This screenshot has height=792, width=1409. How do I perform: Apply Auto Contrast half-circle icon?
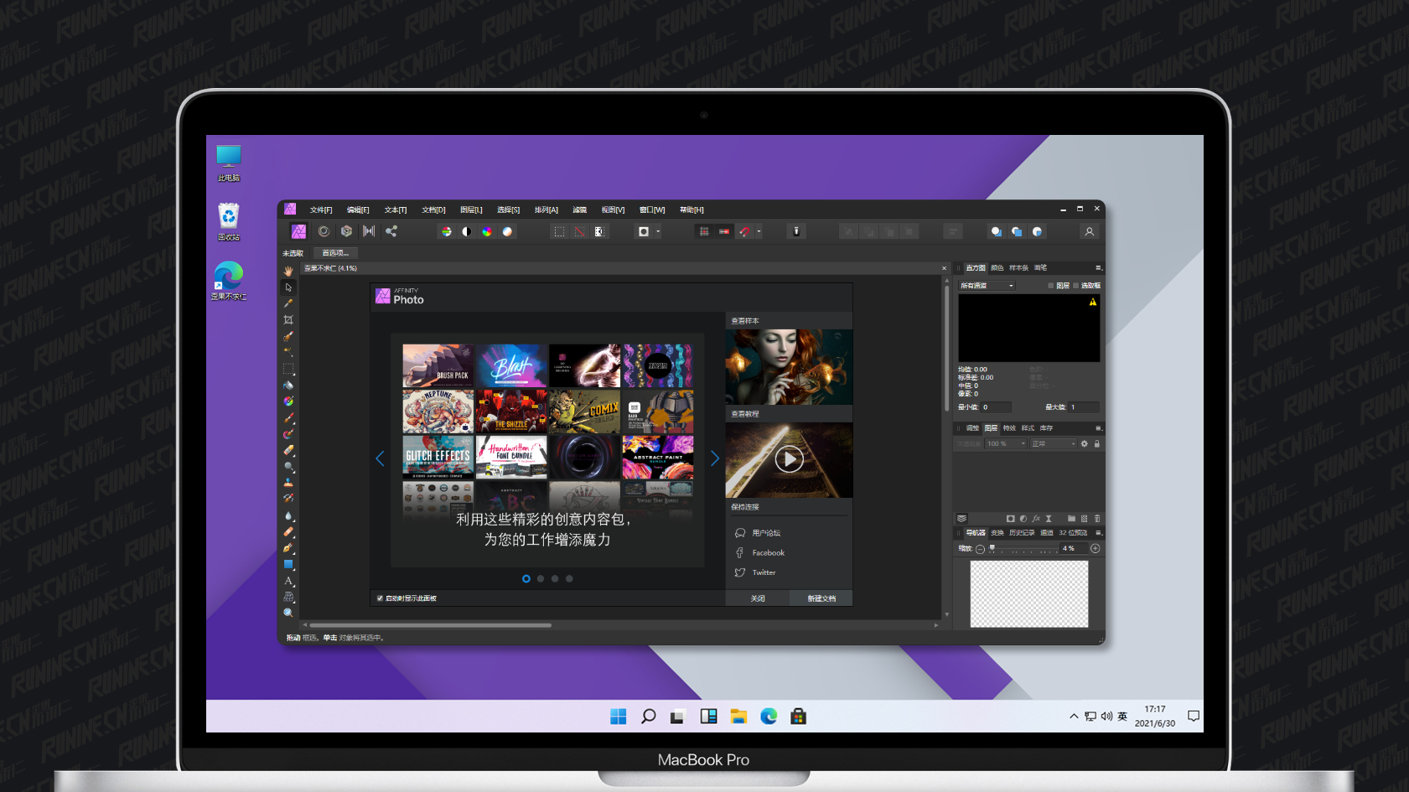coord(467,232)
